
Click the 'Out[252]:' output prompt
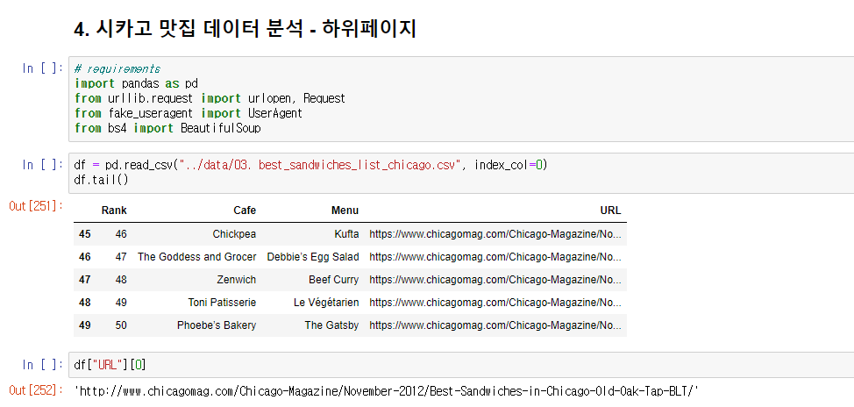pos(36,390)
